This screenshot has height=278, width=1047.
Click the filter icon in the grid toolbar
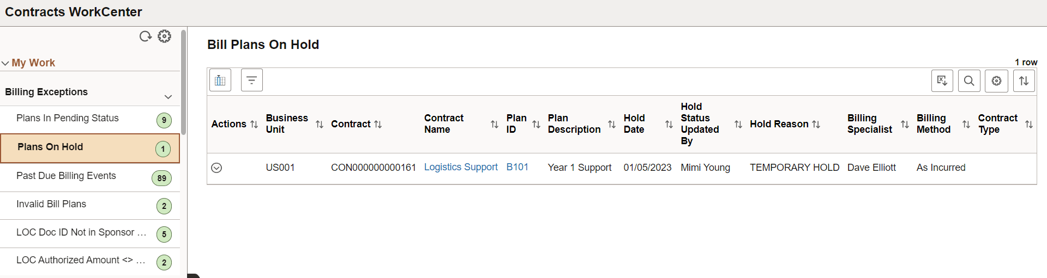251,81
